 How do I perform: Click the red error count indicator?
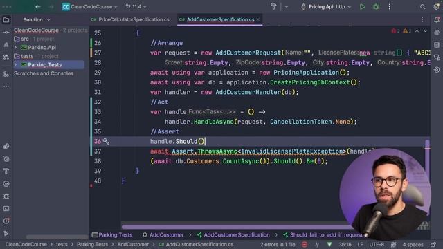(x=395, y=31)
